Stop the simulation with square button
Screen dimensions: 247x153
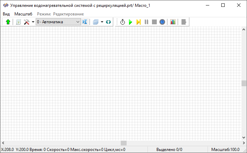(x=154, y=22)
